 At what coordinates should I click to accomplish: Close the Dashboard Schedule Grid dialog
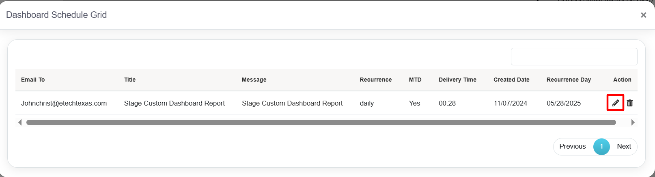(x=643, y=15)
